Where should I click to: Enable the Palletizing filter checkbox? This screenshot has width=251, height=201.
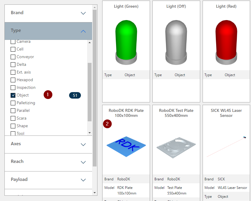pyautogui.click(x=13, y=103)
